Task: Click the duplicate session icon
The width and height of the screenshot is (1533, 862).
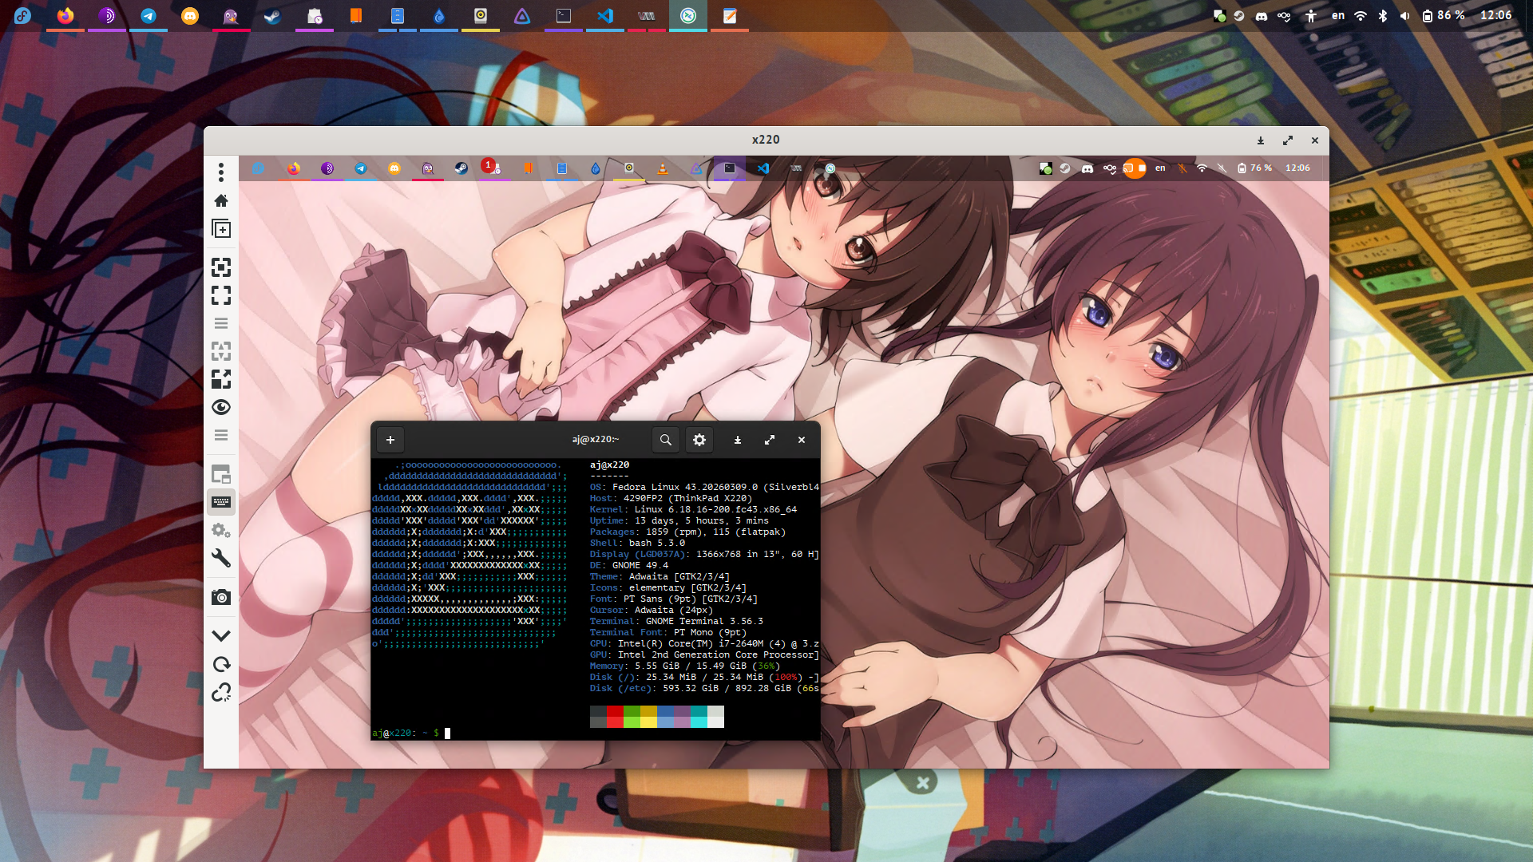Action: click(221, 229)
